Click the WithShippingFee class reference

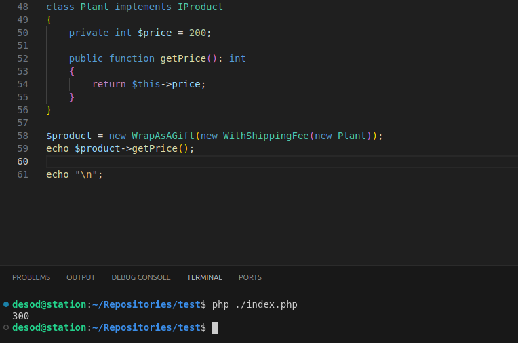[x=266, y=136]
